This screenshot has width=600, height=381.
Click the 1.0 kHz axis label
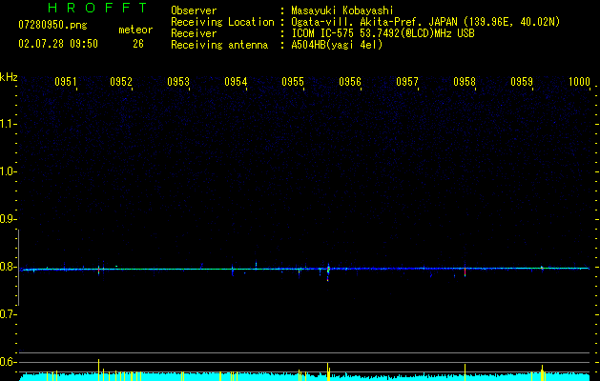[x=8, y=171]
